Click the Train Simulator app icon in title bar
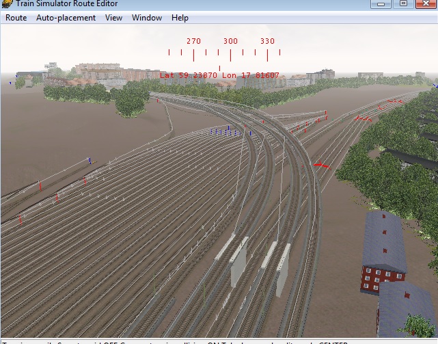 (x=7, y=4)
